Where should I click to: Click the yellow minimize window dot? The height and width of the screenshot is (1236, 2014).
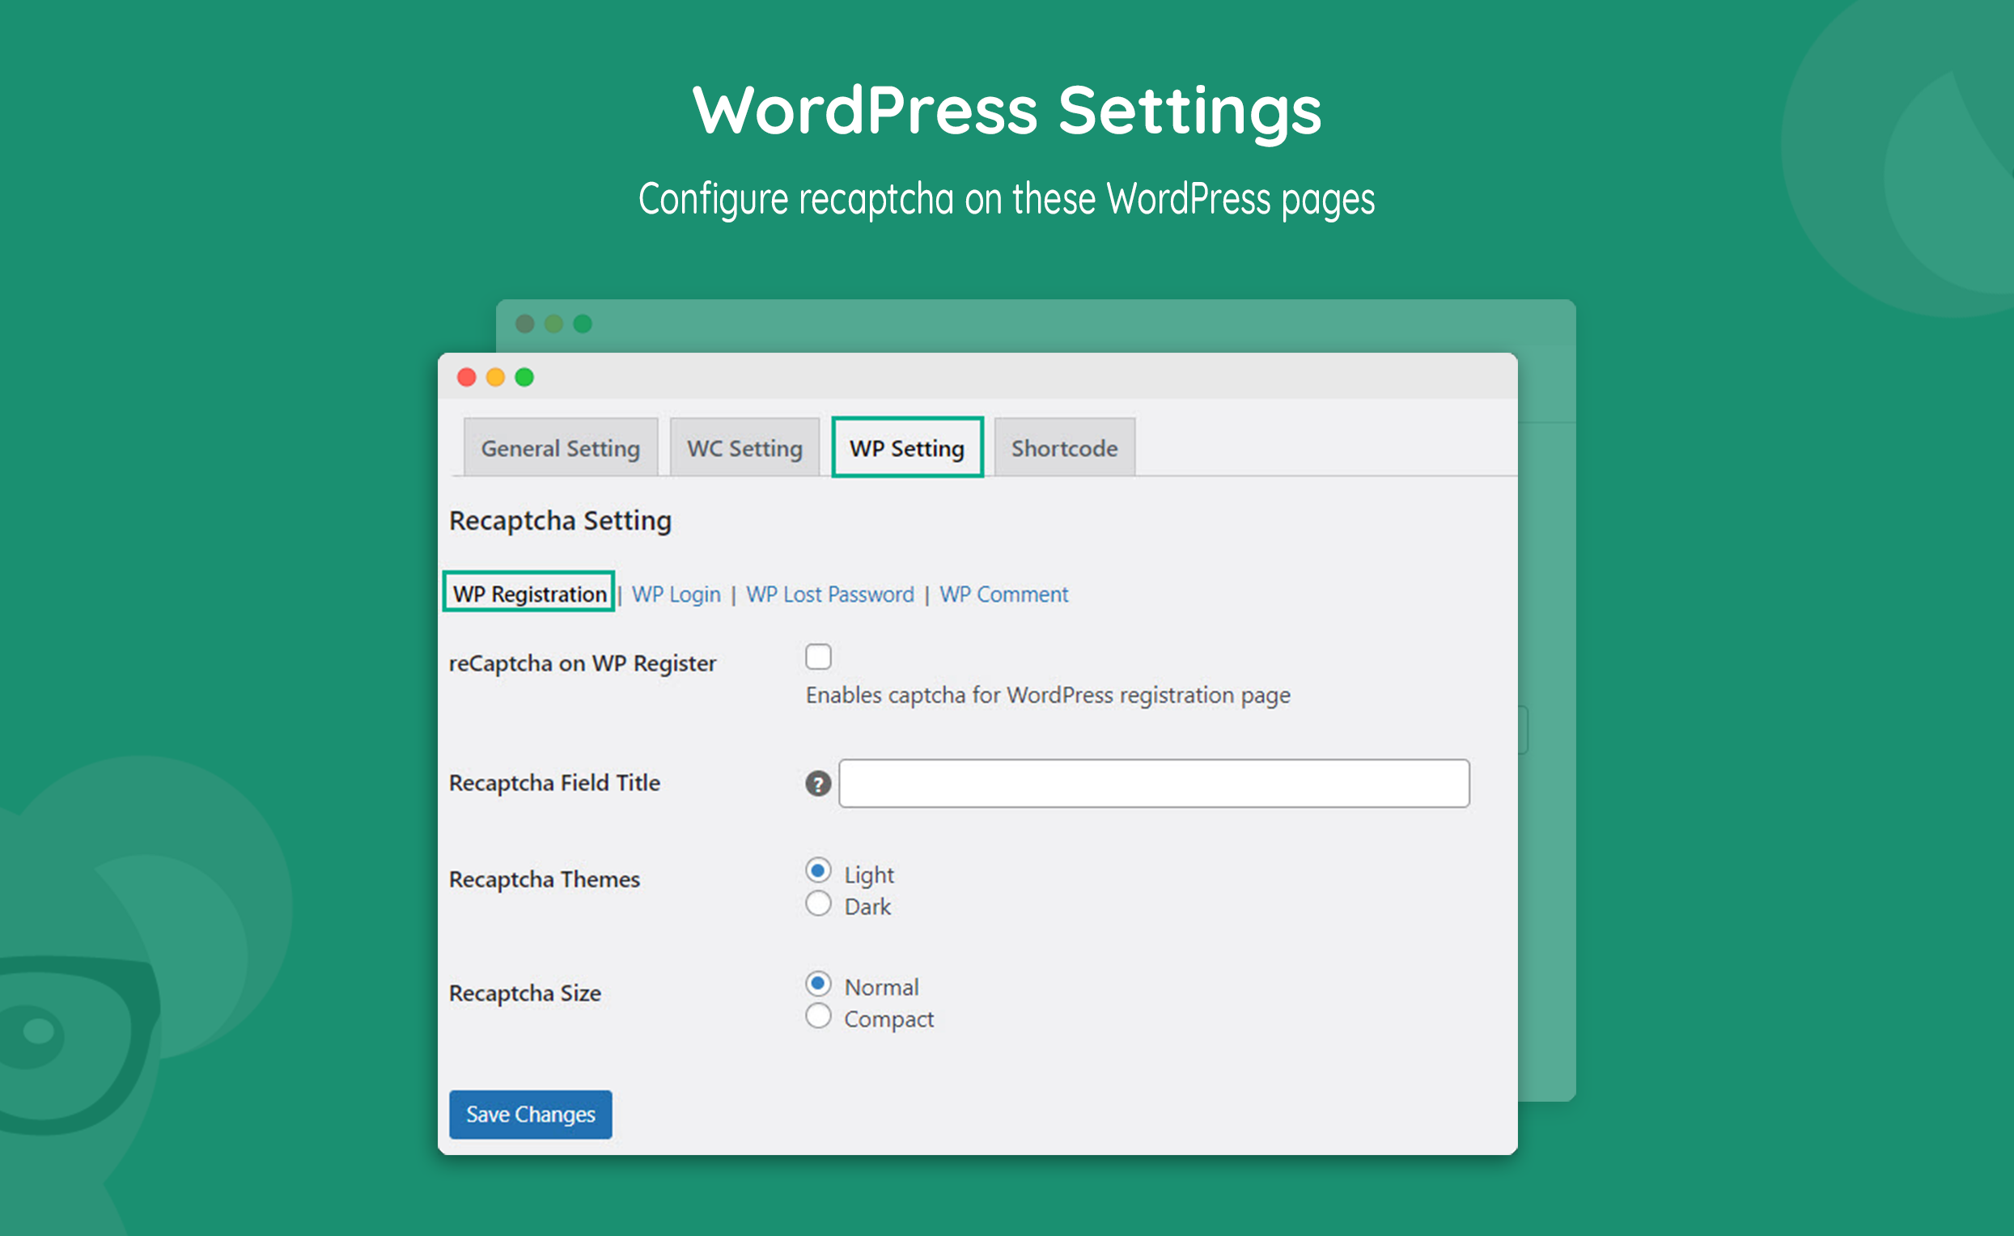pyautogui.click(x=495, y=377)
